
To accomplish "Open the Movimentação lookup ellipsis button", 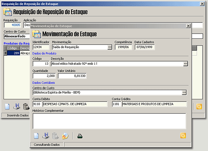I will [x=110, y=47].
